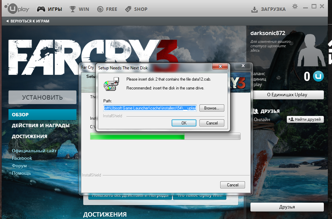332x219 pixels.
Task: Select the ОБЗОР overview menu item
Action: (42, 115)
